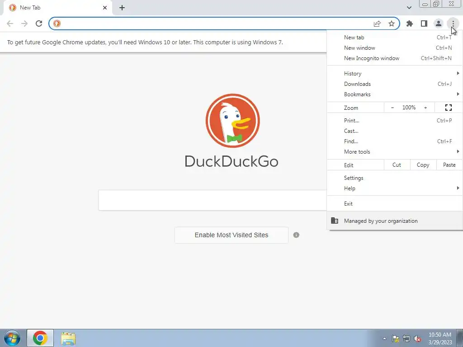Open the Windows Start button
The width and height of the screenshot is (463, 347).
tap(12, 338)
